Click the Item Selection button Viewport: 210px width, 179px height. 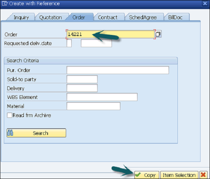[179, 175]
